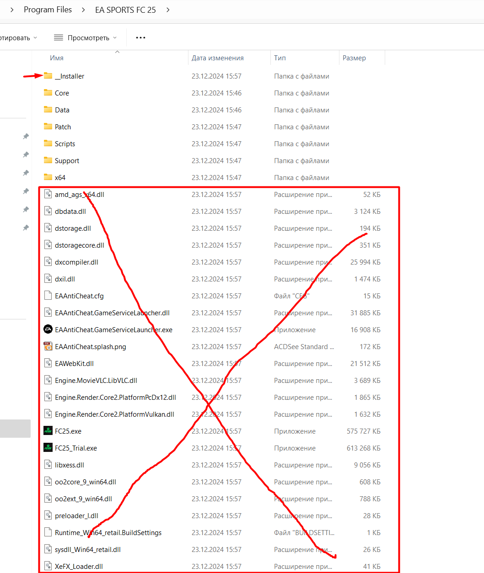Viewport: 484px width, 573px height.
Task: Select the EAAntiCheat.cfg file icon
Action: pyautogui.click(x=48, y=296)
